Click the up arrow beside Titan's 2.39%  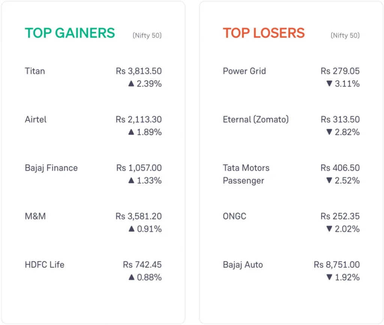click(x=131, y=84)
